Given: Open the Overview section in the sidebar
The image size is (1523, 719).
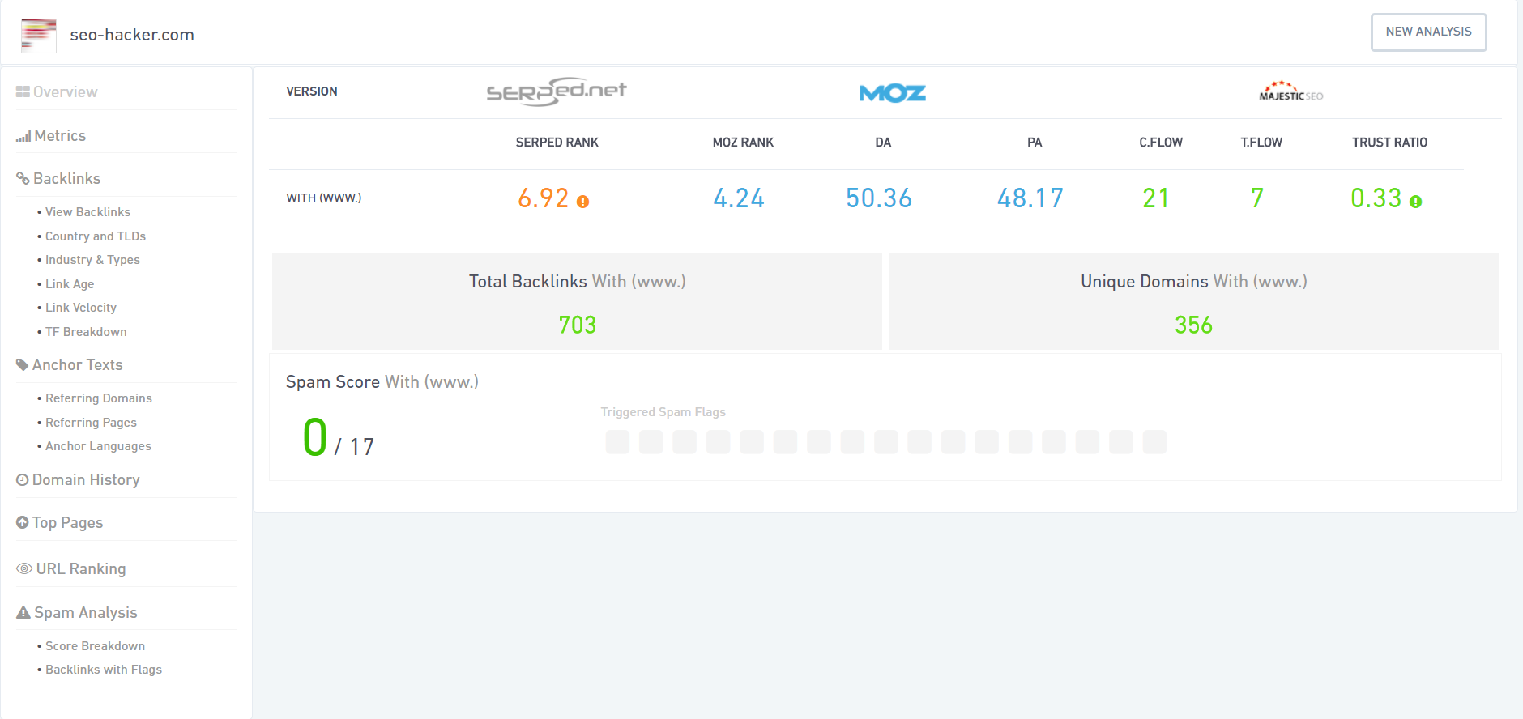Looking at the screenshot, I should click(x=65, y=92).
